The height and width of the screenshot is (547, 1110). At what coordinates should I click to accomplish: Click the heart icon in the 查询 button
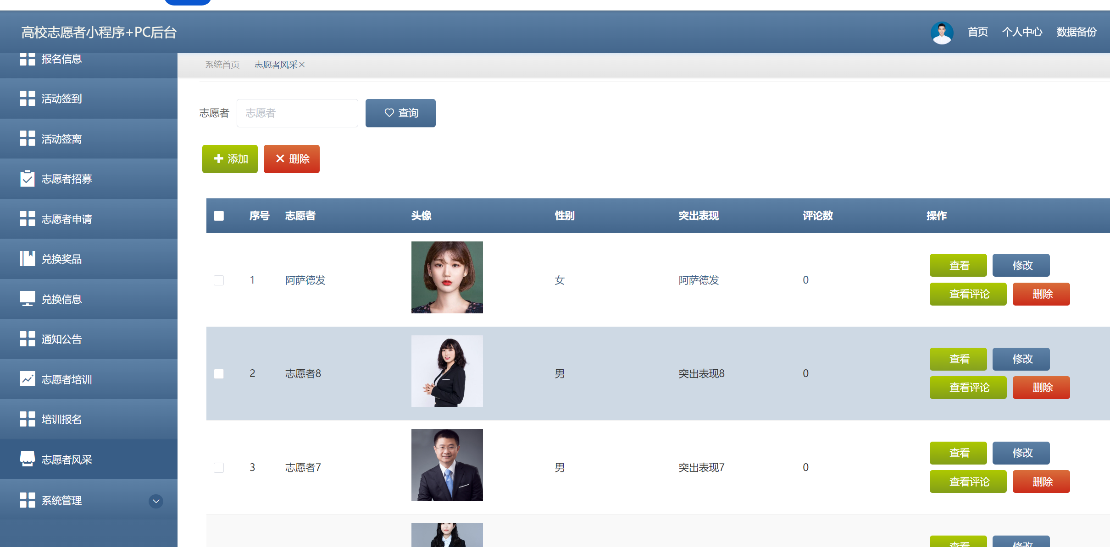pos(389,113)
